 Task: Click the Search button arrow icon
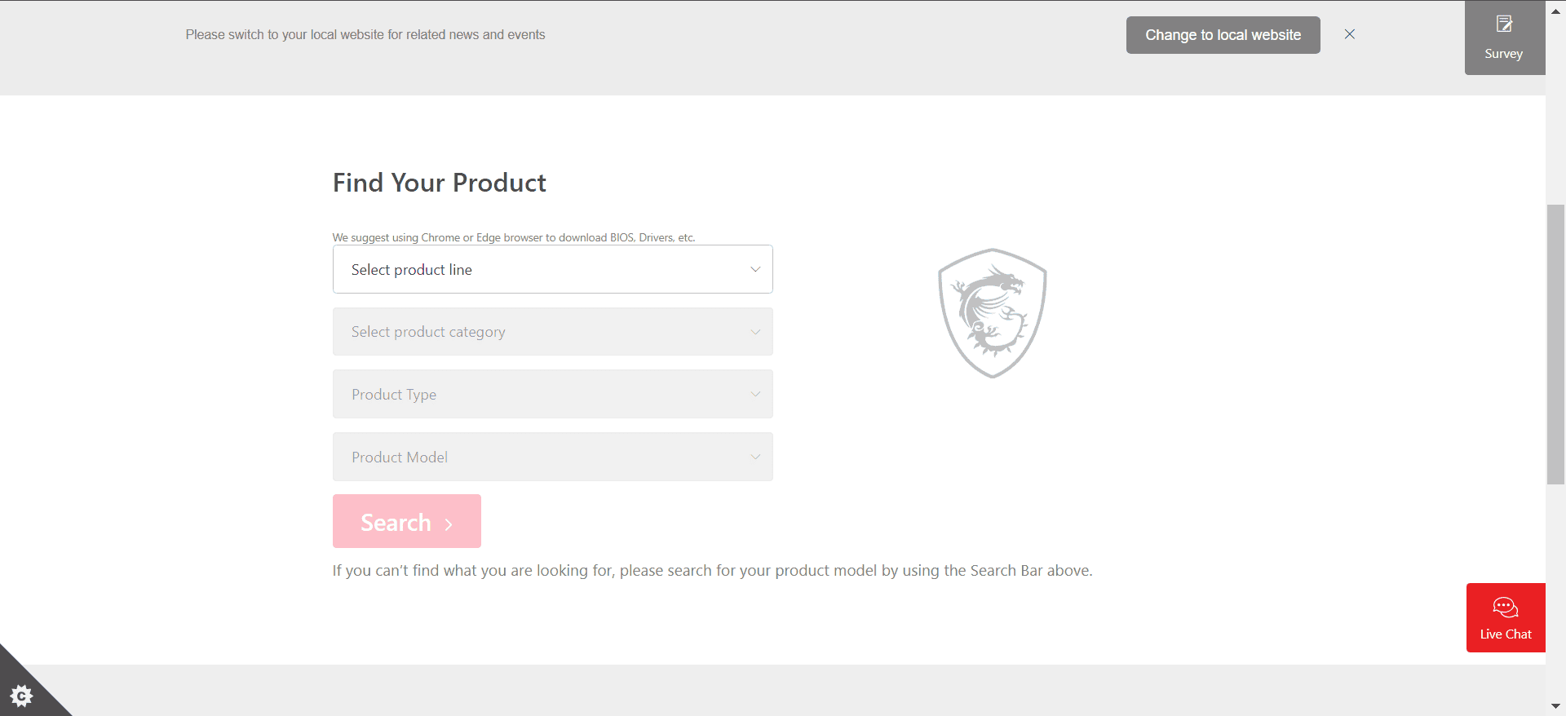click(x=449, y=524)
